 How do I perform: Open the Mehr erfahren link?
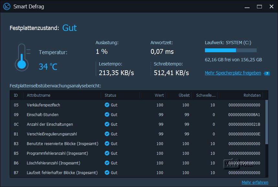[255, 182]
